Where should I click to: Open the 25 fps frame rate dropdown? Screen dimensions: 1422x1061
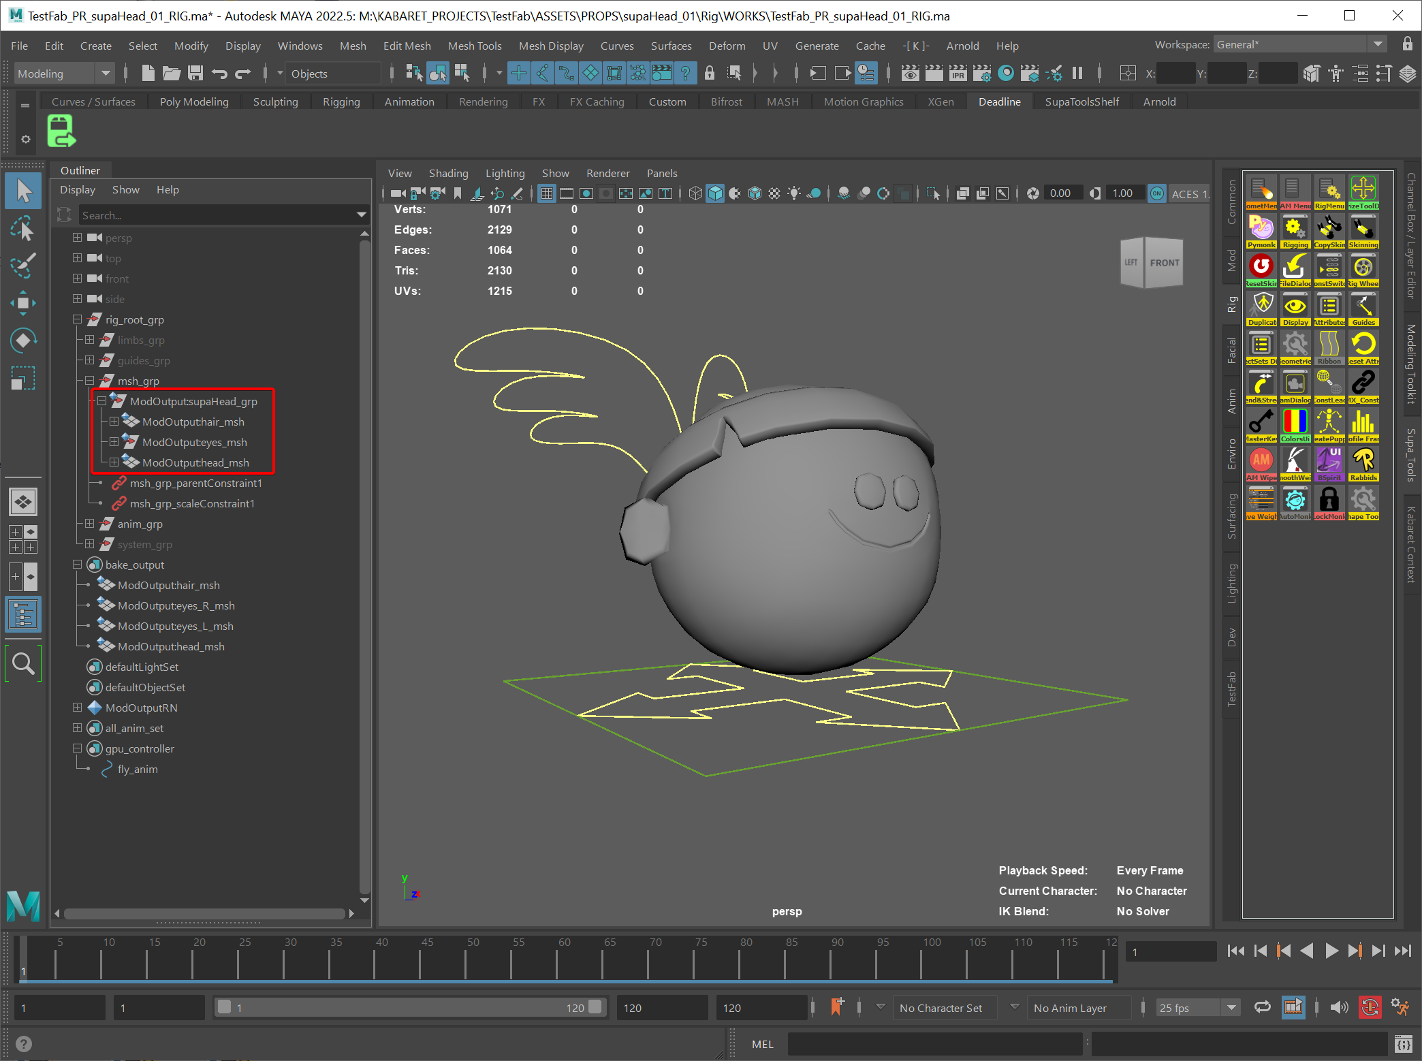click(1198, 1007)
